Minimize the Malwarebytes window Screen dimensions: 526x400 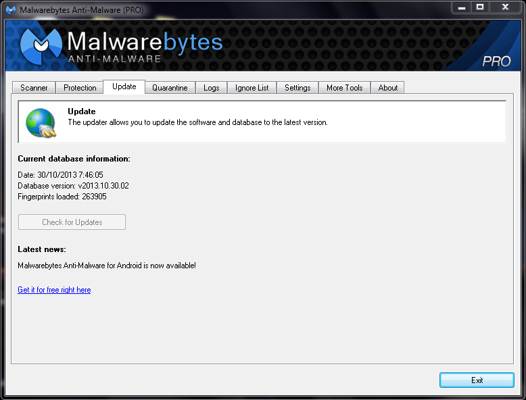coord(462,7)
